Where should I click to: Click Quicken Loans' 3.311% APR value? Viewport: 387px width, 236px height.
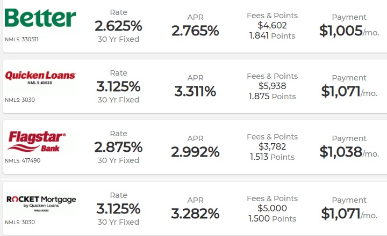point(195,92)
